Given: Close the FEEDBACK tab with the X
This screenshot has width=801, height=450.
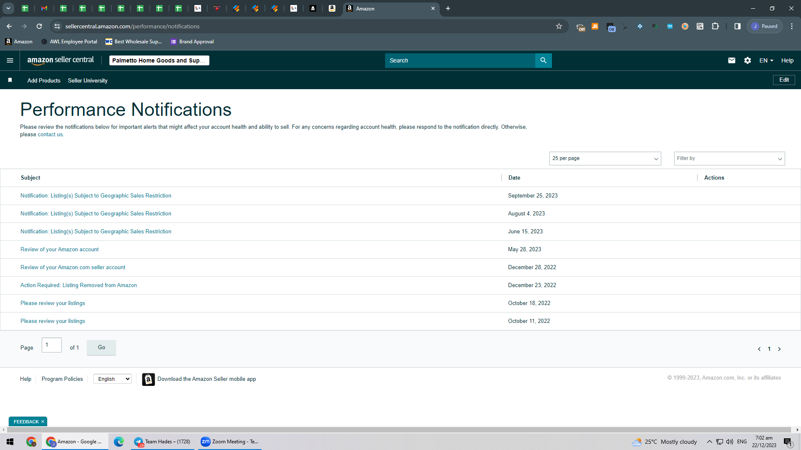Looking at the screenshot, I should click(x=43, y=422).
